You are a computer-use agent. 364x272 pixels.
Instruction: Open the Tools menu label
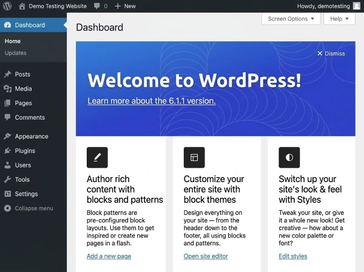pos(22,180)
